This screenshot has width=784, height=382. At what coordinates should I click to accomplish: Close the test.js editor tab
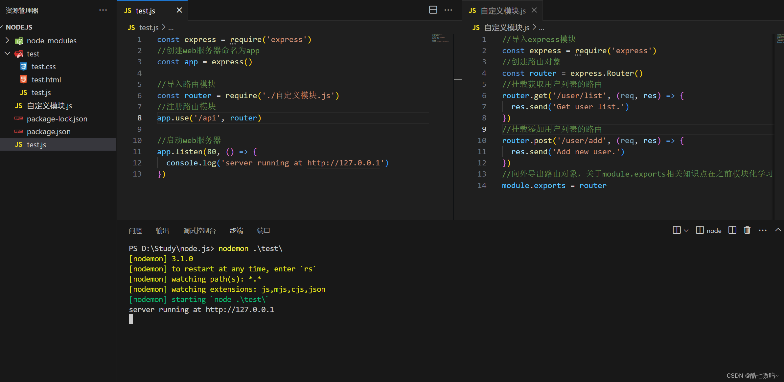point(179,10)
